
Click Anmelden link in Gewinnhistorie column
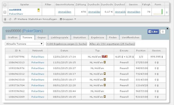coord(65,12)
